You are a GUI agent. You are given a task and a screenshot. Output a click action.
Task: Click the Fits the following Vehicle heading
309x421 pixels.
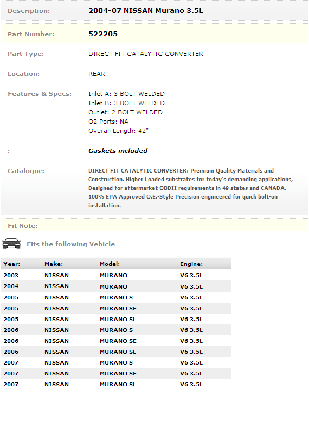tap(71, 244)
